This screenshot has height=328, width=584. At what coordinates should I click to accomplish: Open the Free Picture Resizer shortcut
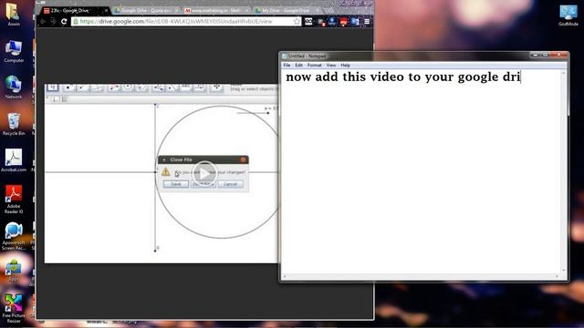pyautogui.click(x=14, y=308)
